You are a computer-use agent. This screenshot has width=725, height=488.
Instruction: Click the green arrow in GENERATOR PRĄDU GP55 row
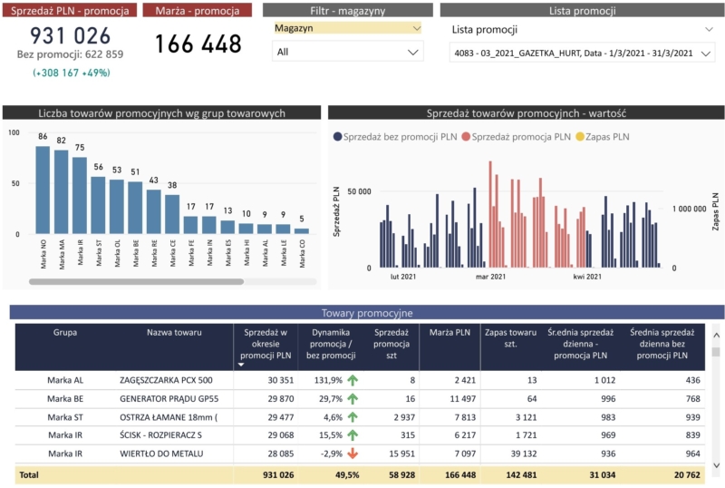[x=353, y=398]
